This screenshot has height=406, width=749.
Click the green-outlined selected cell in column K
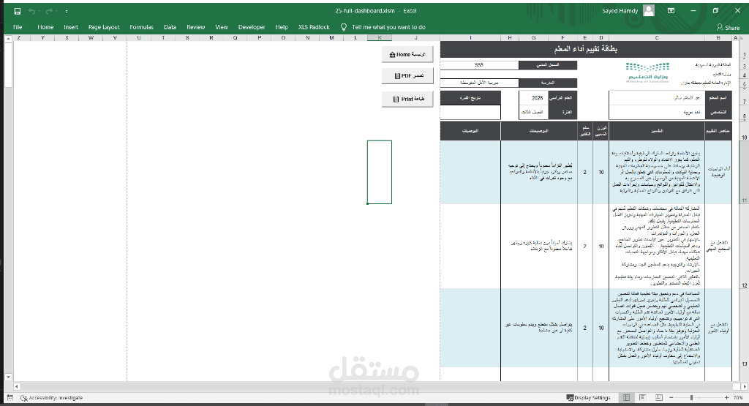(x=380, y=172)
